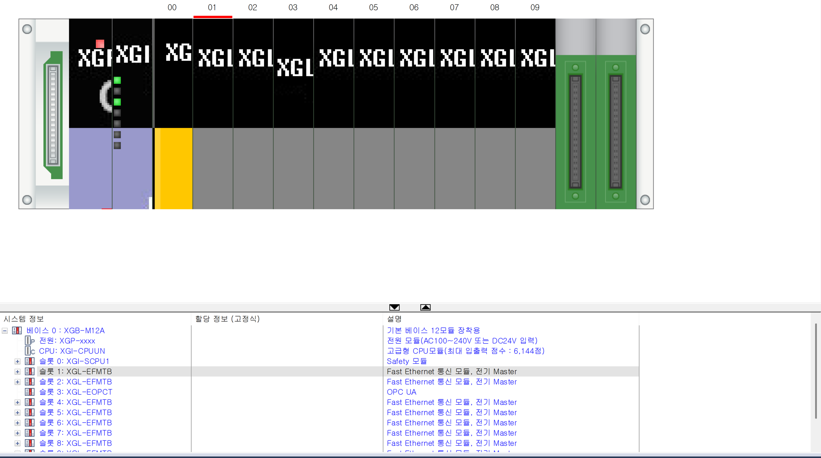
Task: Select the CPU module with green LEDs
Action: click(x=132, y=114)
